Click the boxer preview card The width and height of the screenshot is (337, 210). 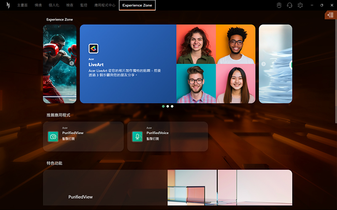tap(59, 64)
